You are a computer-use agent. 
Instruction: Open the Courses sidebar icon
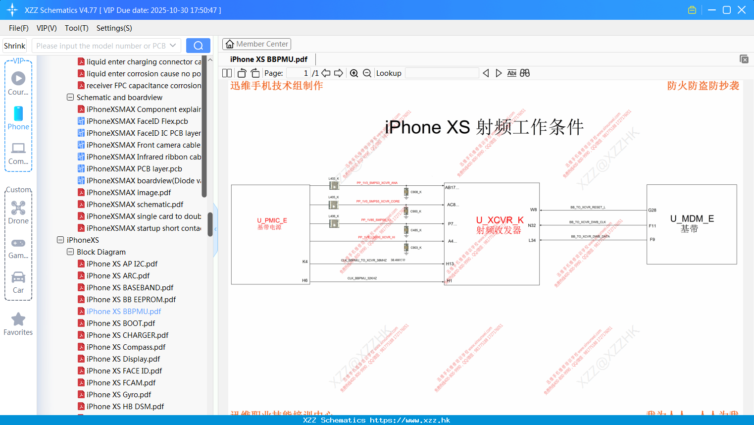point(18,83)
